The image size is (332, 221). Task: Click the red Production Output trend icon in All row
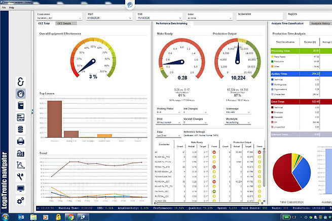(260, 152)
